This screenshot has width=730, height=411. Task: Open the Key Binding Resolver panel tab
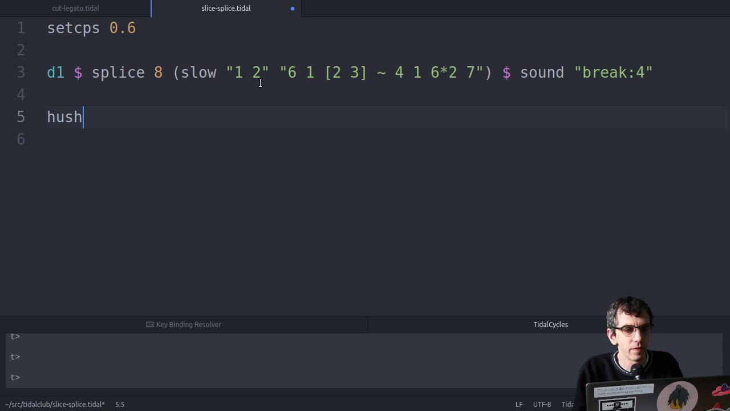pyautogui.click(x=188, y=324)
